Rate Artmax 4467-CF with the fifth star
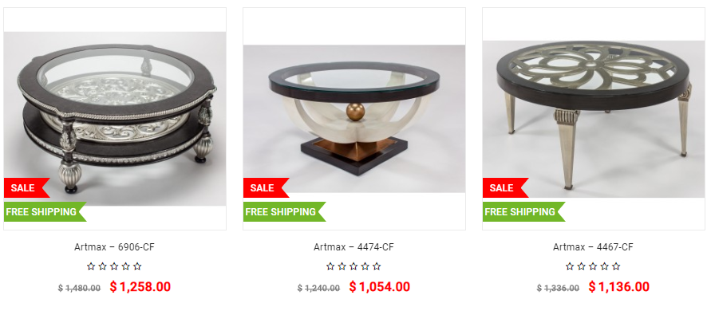The height and width of the screenshot is (319, 707). click(x=616, y=266)
